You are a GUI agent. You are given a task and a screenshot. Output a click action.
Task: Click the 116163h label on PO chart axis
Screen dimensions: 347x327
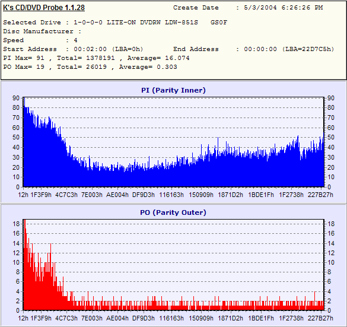(x=171, y=318)
